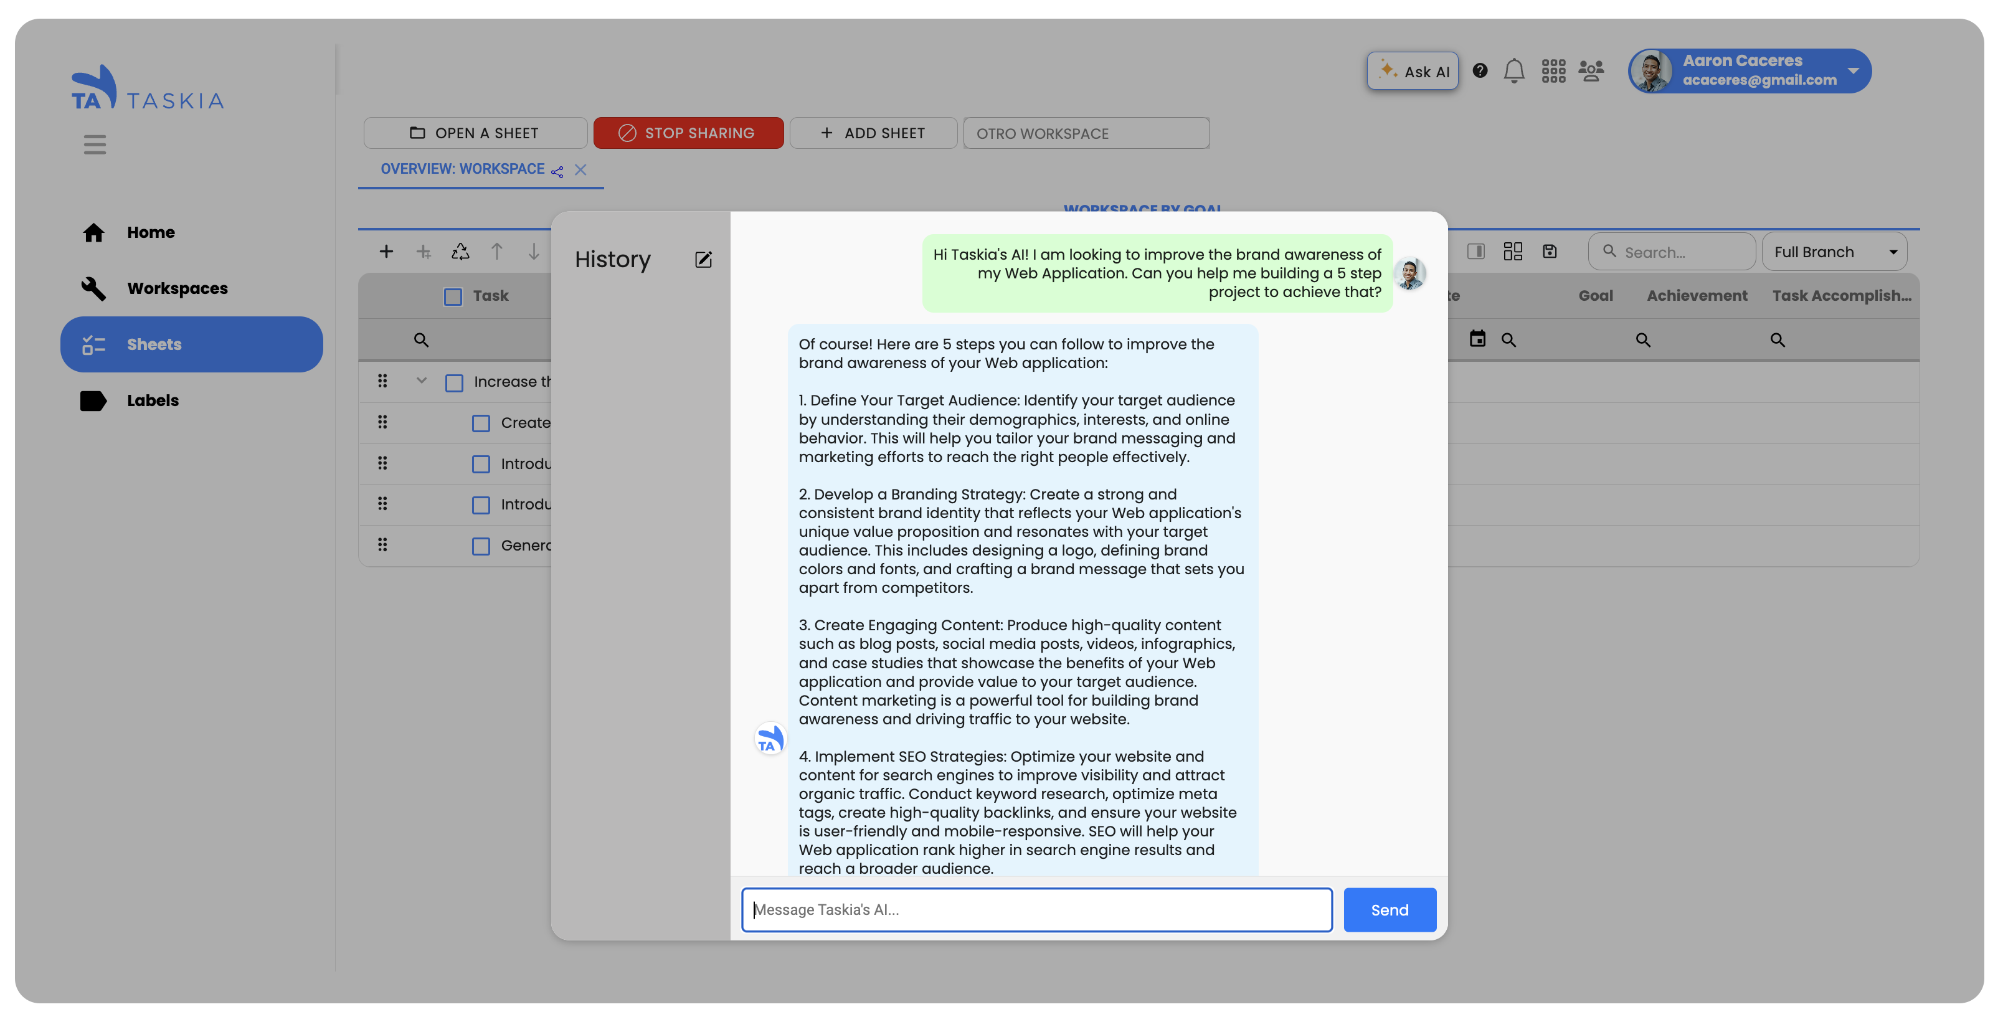Check the Task header checkbox

point(453,296)
